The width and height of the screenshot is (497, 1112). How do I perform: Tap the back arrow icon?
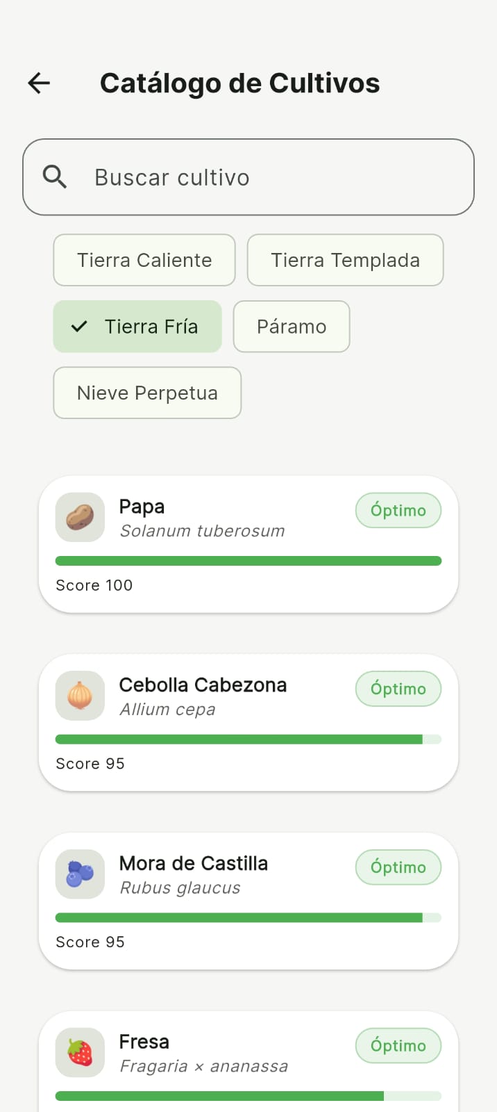pyautogui.click(x=39, y=83)
